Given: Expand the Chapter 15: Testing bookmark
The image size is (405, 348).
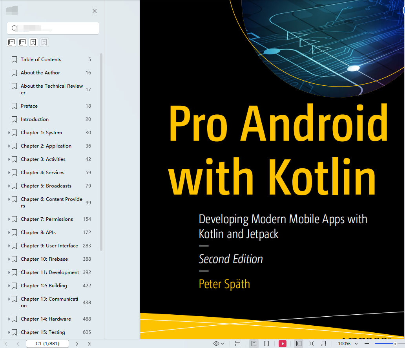Looking at the screenshot, I should (x=9, y=332).
